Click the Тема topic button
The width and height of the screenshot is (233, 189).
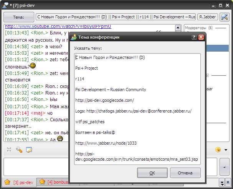click(18, 17)
